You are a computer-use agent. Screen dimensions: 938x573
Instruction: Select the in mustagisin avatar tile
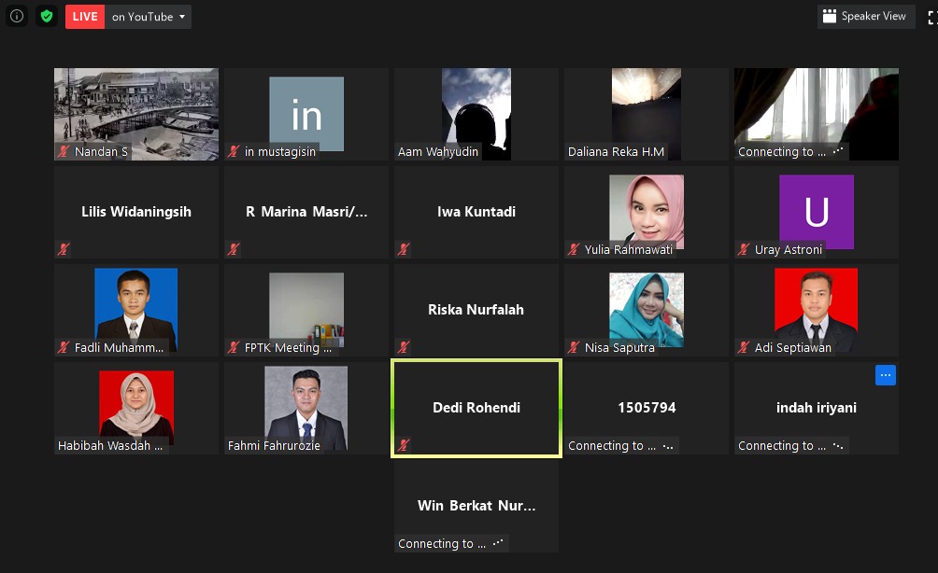[x=306, y=114]
